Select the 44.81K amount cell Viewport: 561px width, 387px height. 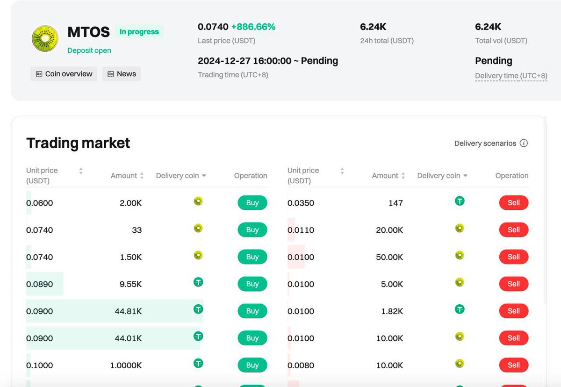[x=128, y=311]
